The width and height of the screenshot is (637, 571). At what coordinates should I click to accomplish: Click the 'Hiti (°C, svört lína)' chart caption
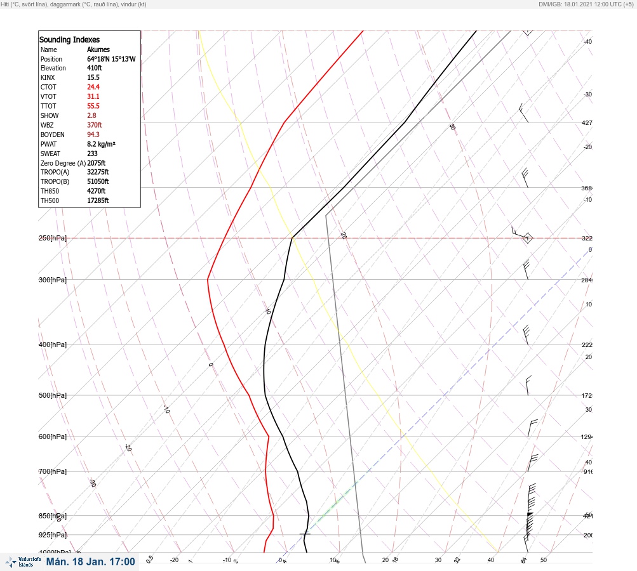pyautogui.click(x=24, y=4)
